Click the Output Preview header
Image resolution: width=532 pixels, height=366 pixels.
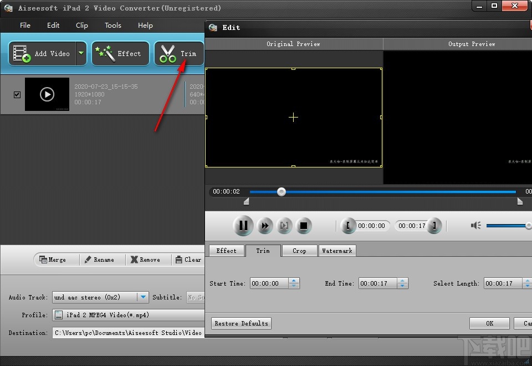472,44
